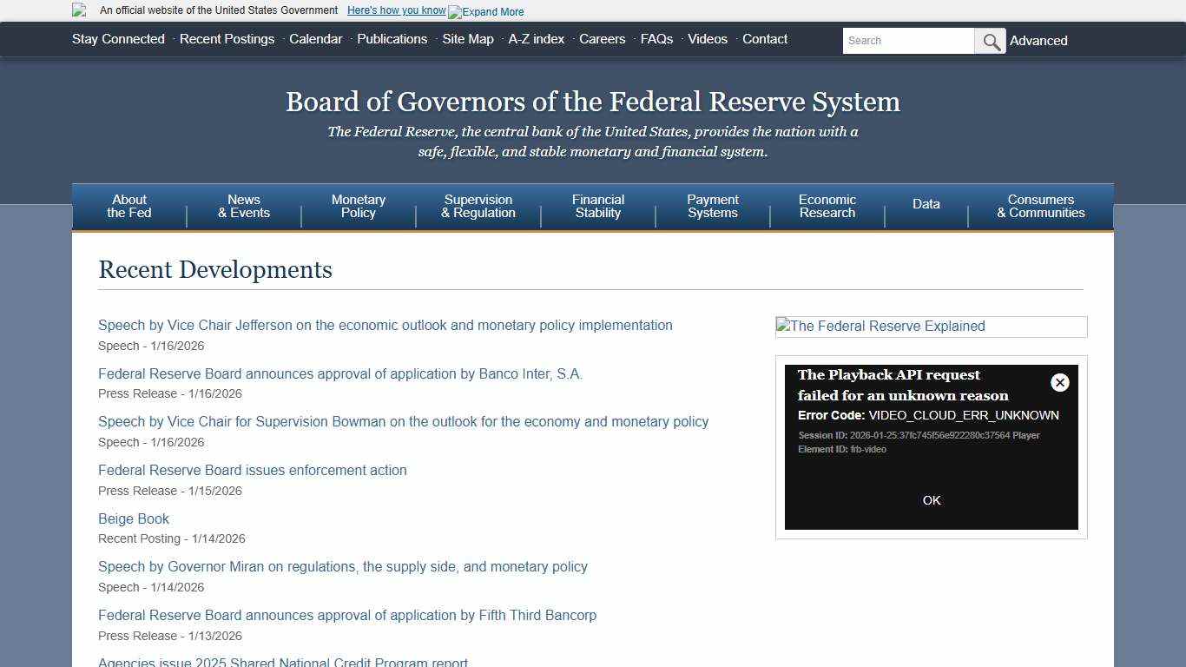Go to the Careers page
Screen dimensions: 1186x667
(602, 39)
